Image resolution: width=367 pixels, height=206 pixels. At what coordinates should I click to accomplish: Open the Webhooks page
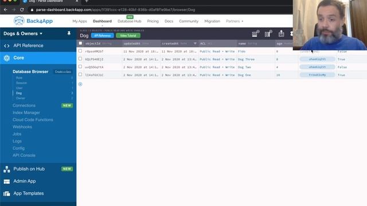click(x=22, y=127)
